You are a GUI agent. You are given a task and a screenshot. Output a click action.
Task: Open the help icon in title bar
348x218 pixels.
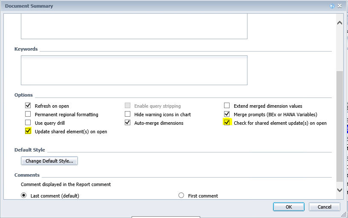click(x=332, y=6)
